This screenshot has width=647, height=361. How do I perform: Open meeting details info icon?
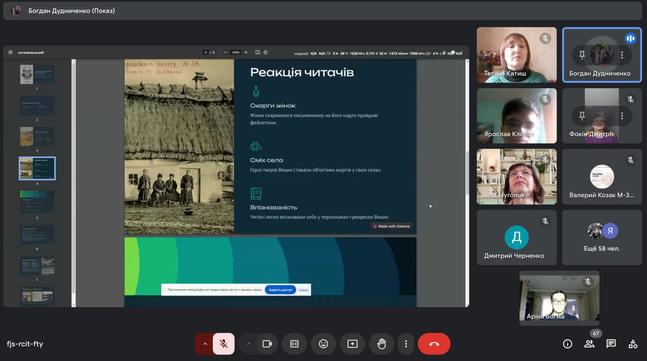(x=568, y=344)
